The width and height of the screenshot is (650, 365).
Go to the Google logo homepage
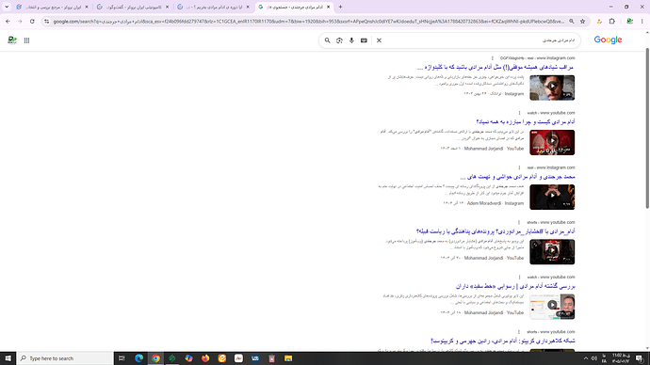point(608,40)
